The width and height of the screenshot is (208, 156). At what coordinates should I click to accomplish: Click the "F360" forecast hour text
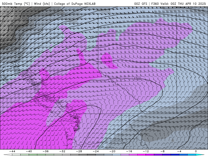155,4
